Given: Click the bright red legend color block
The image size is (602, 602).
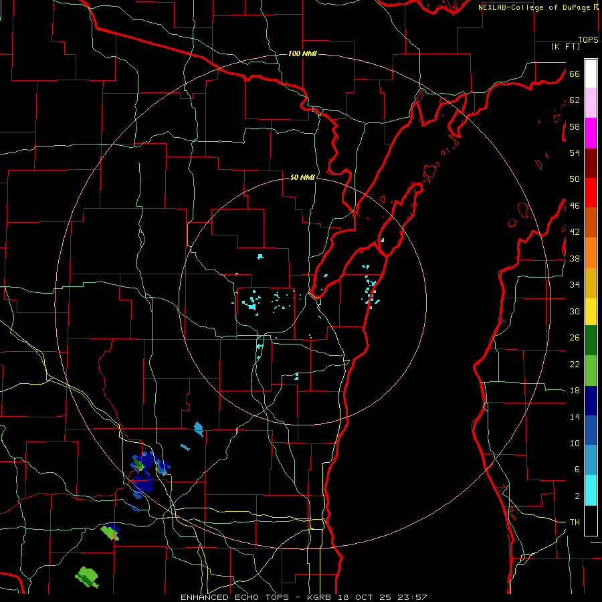Looking at the screenshot, I should point(591,193).
